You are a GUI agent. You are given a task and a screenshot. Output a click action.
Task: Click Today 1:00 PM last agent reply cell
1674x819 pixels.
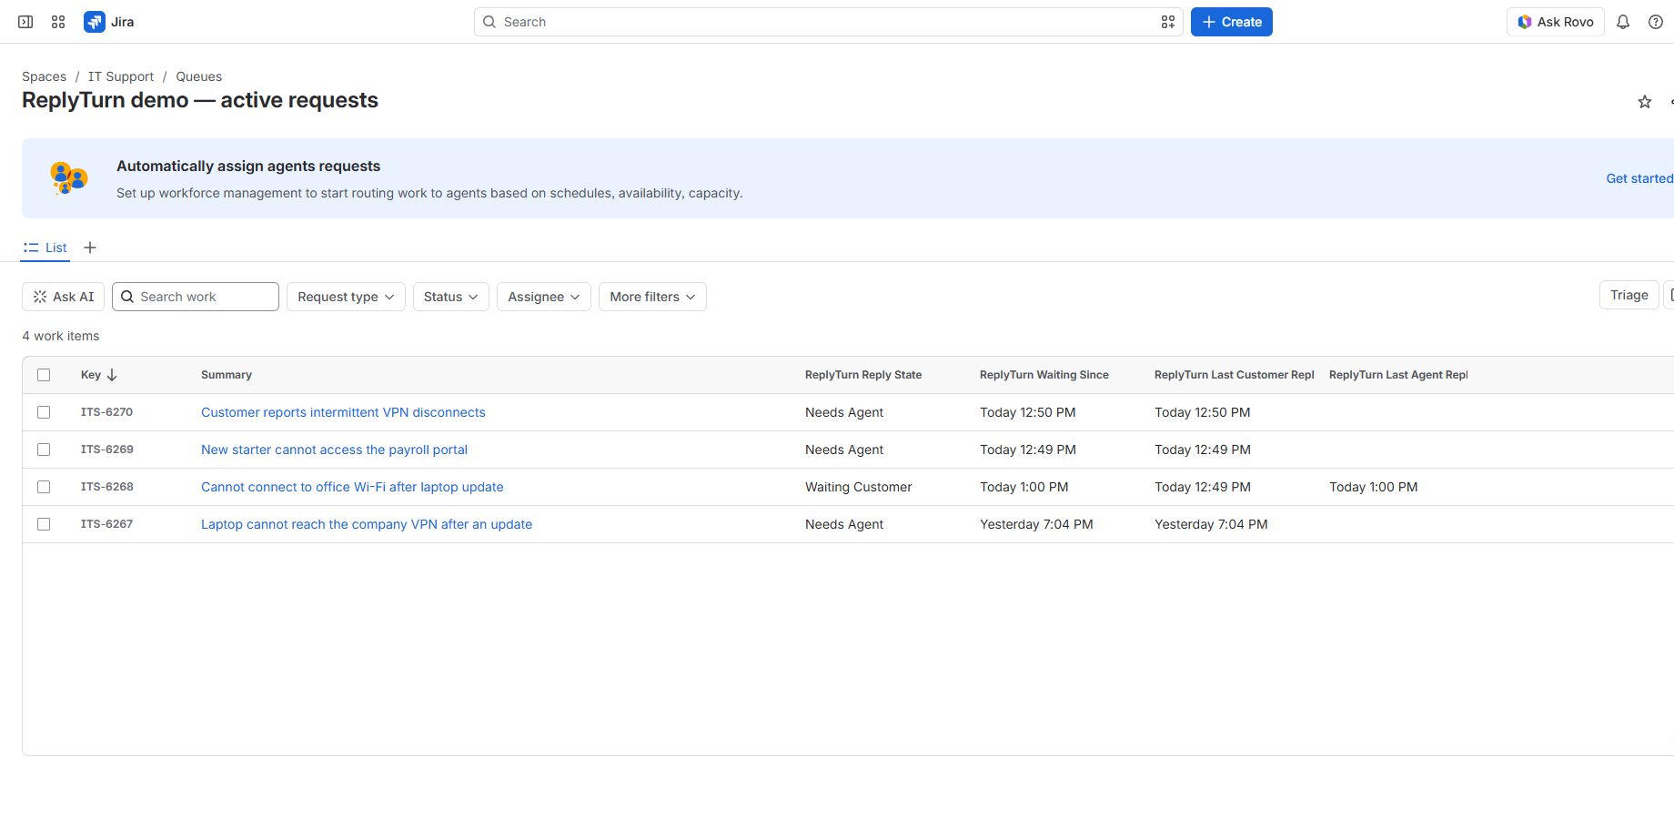tap(1373, 487)
